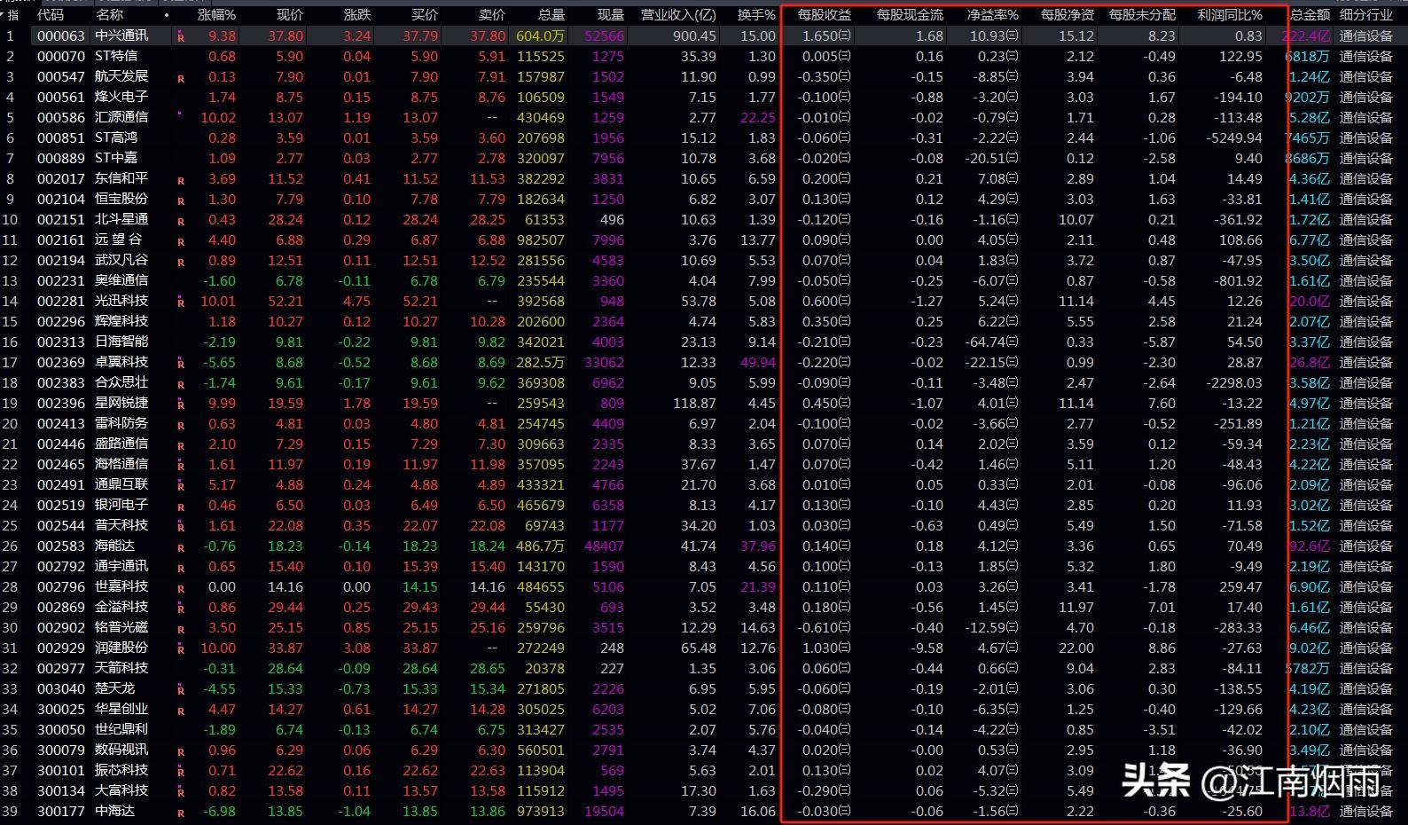Click the 涨跌 column header
This screenshot has height=825, width=1408.
click(x=357, y=15)
